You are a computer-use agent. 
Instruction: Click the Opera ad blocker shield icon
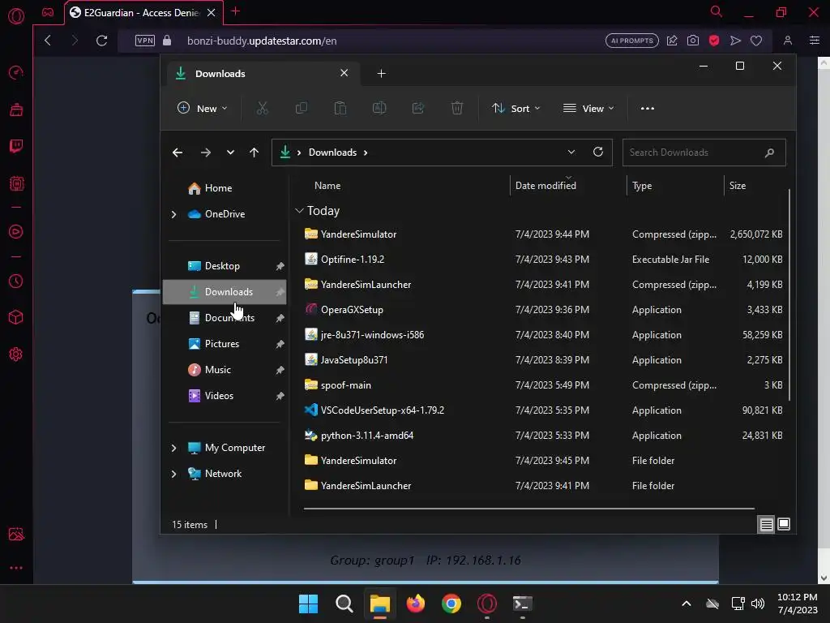click(x=714, y=41)
